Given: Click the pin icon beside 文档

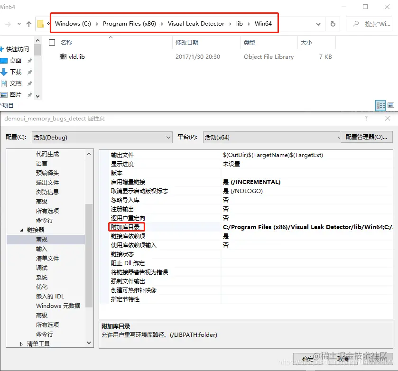Looking at the screenshot, I should coord(30,83).
